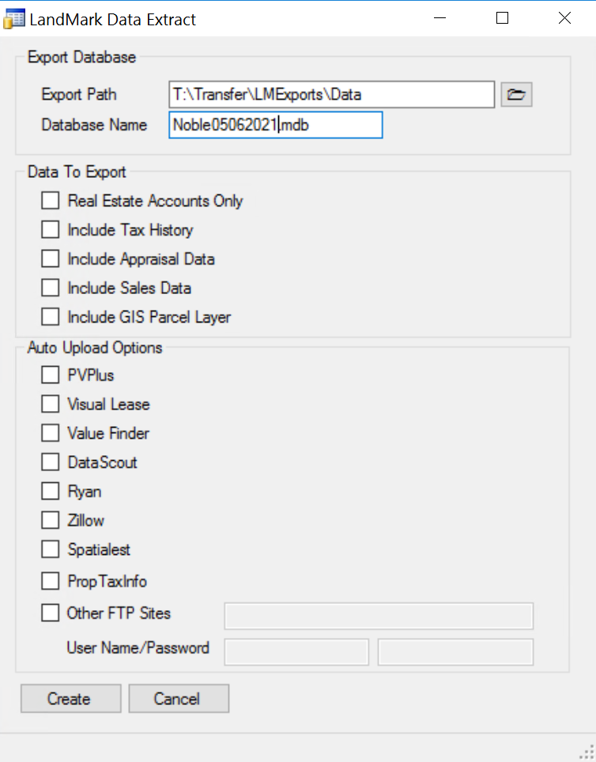
Task: Turn on Value Finder upload
Action: coord(51,433)
